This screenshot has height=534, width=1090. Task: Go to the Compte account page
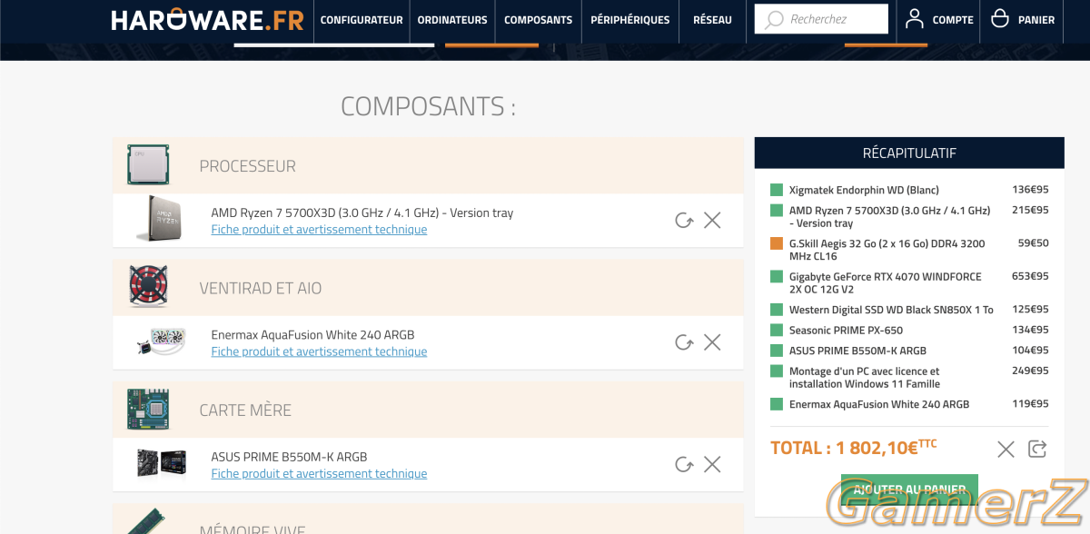[953, 20]
